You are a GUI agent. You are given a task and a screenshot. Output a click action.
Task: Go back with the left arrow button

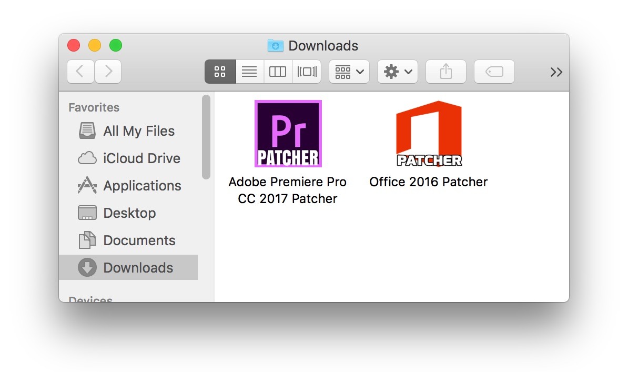pyautogui.click(x=80, y=72)
